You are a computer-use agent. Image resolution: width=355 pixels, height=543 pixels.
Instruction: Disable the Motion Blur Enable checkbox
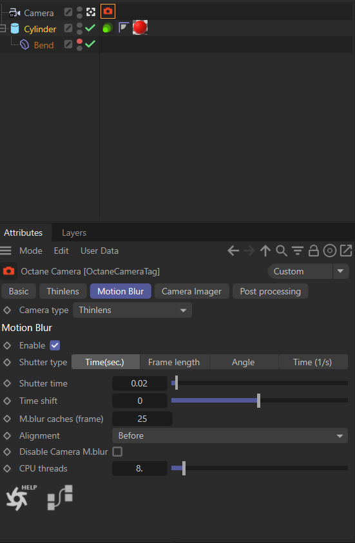click(x=55, y=345)
